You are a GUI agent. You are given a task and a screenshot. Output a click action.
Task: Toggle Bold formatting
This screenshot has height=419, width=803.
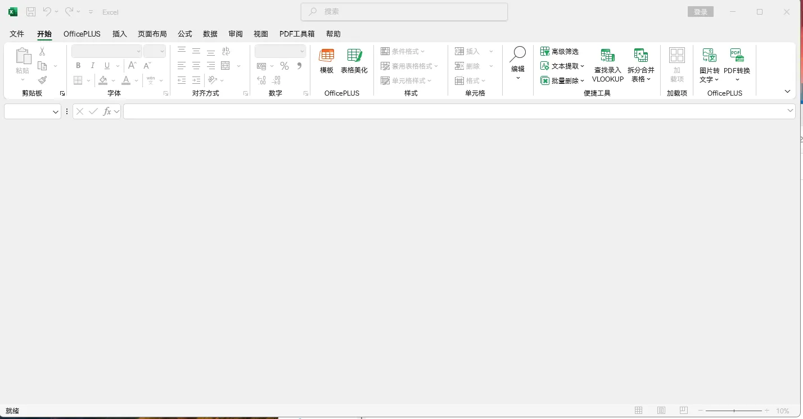point(78,66)
